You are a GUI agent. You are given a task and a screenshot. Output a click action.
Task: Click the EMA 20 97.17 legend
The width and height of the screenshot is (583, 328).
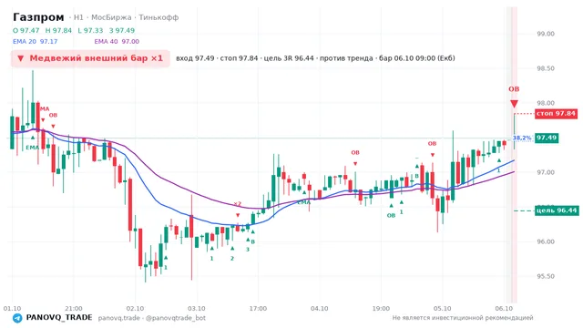(x=35, y=42)
